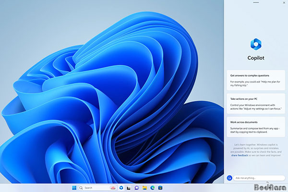
Task: Close the Copilot side panel
Action: 284,2
